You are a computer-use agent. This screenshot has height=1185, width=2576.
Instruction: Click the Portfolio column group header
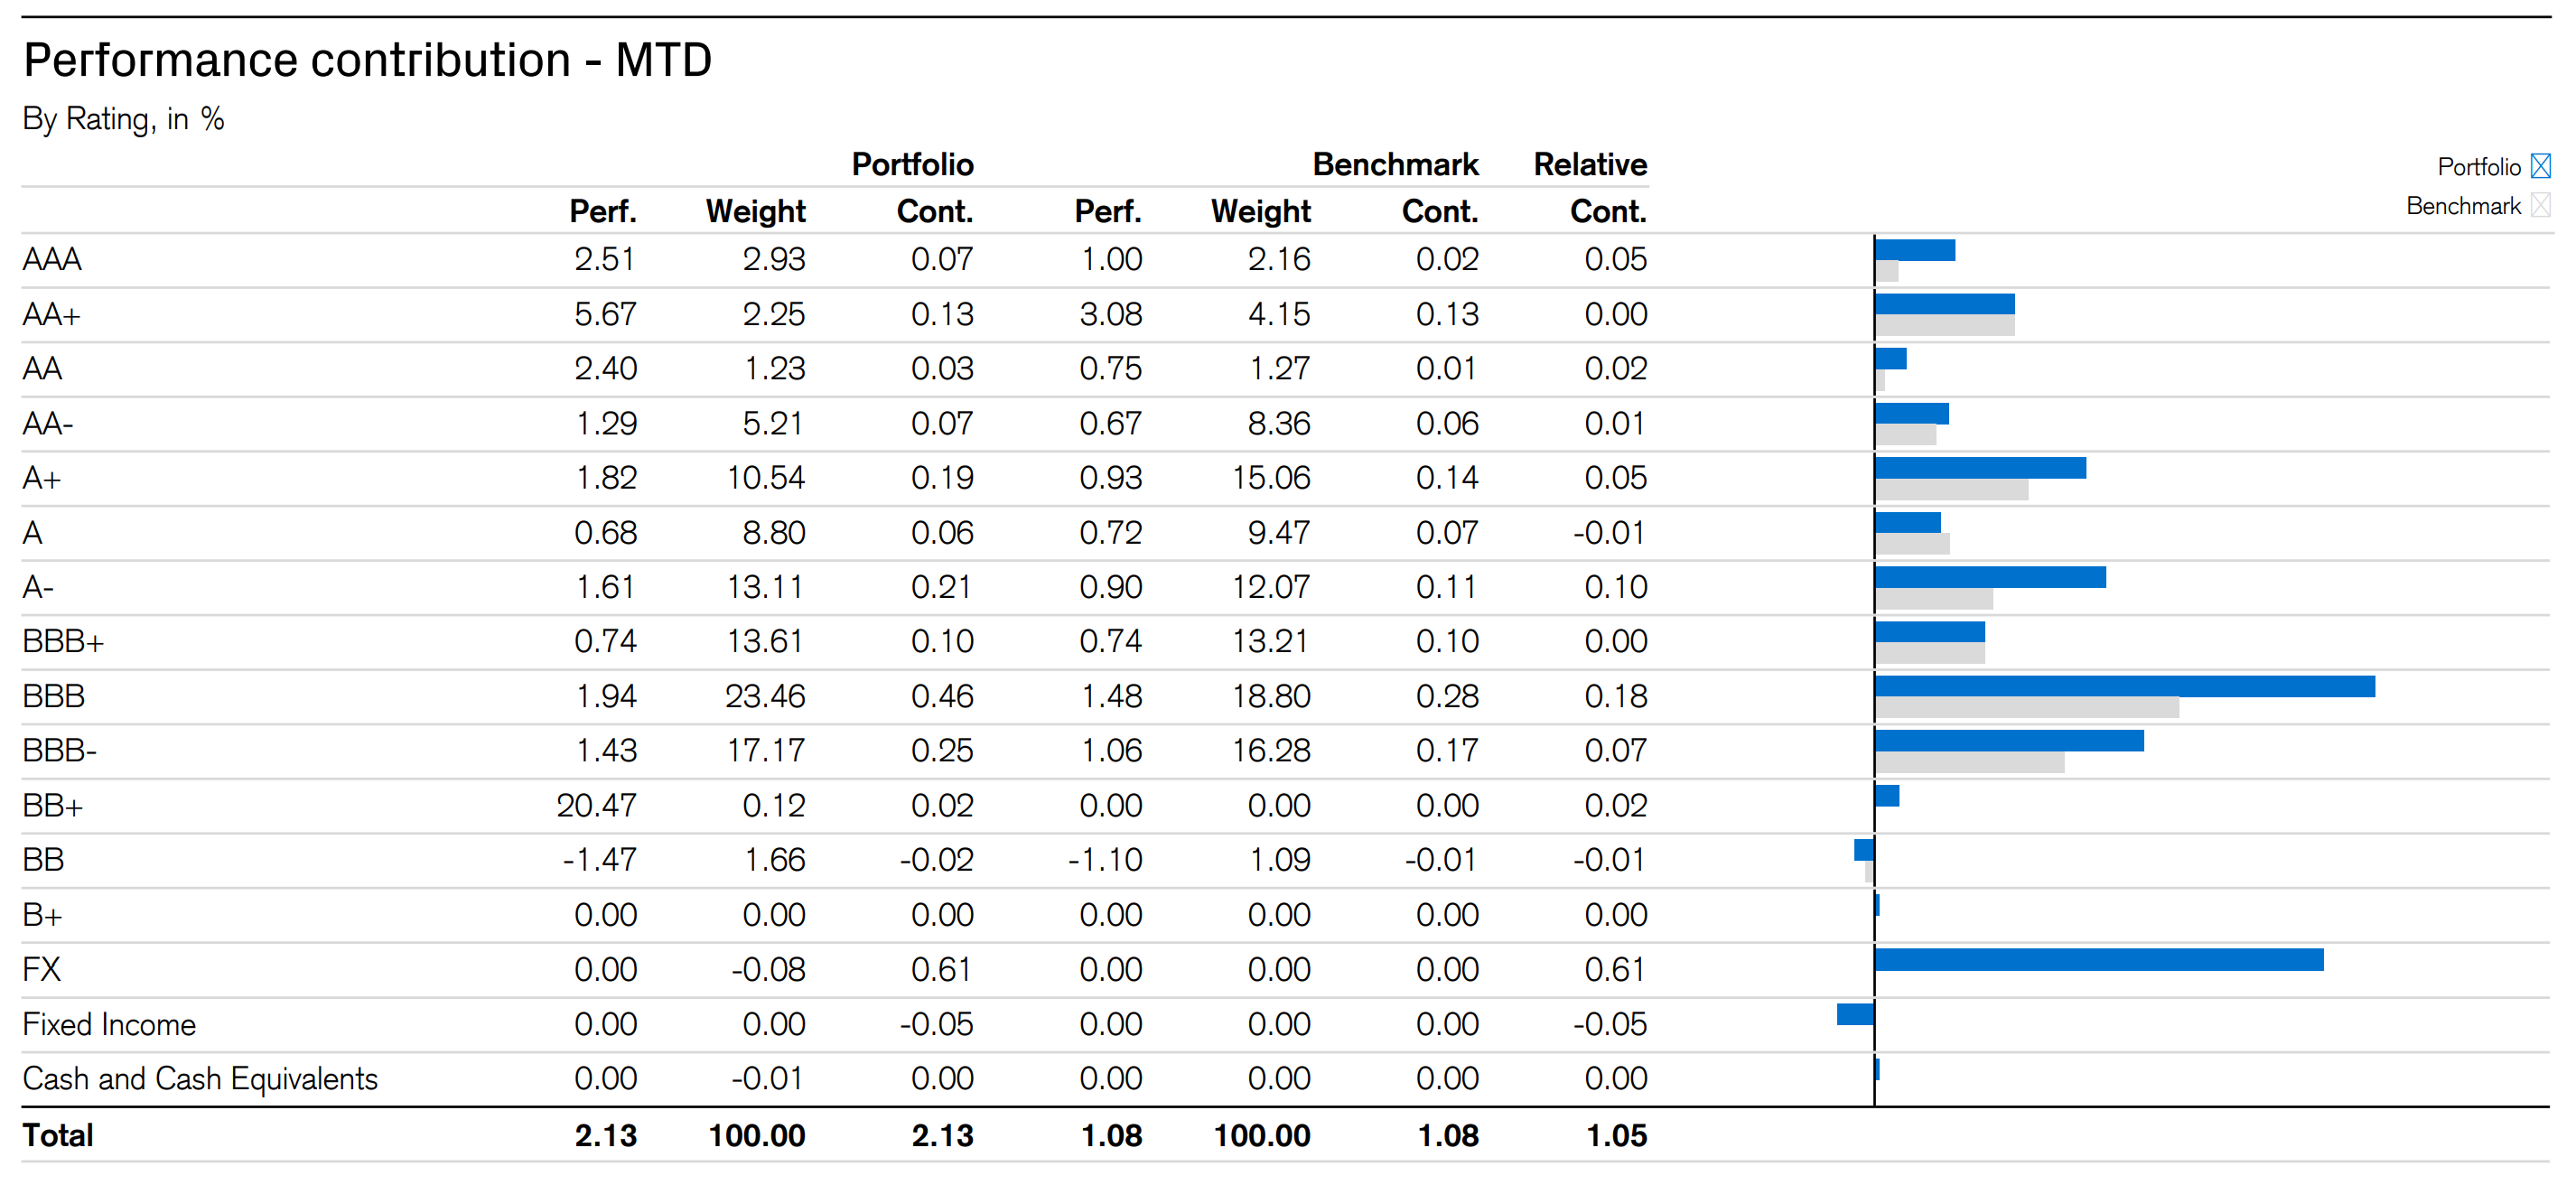coord(912,164)
